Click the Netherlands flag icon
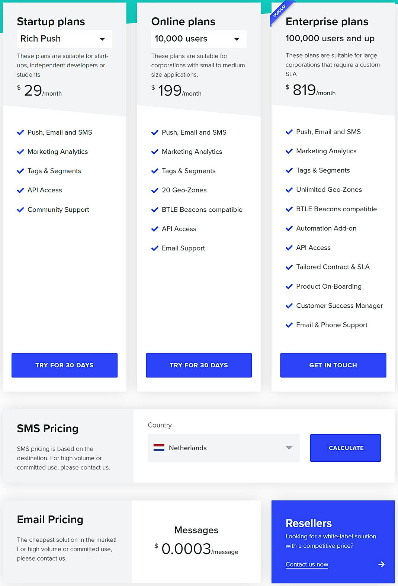Viewport: 398px width, 586px height. [159, 448]
